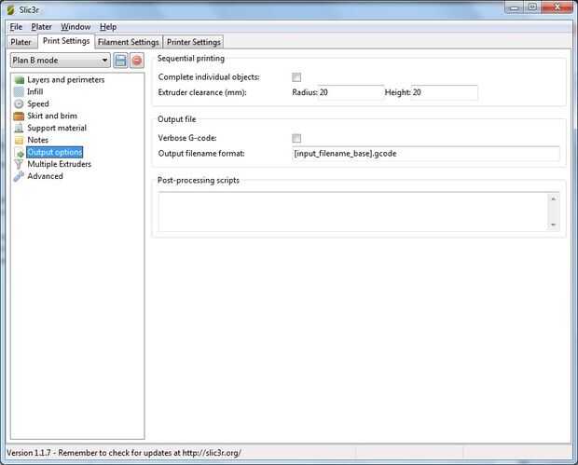The image size is (578, 465).
Task: Toggle the Verbose G-code checkbox
Action: (296, 138)
